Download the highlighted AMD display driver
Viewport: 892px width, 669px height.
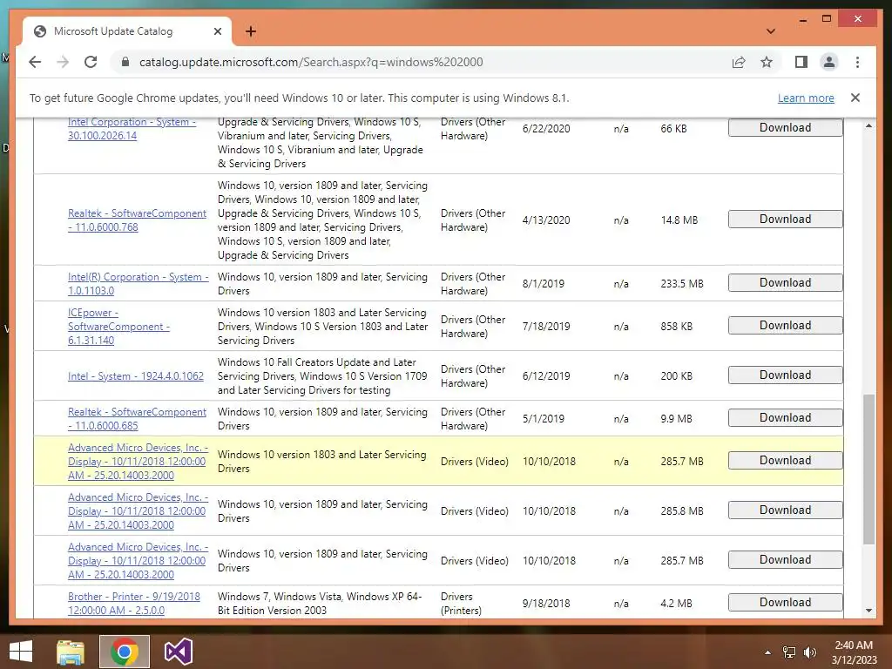(x=785, y=460)
